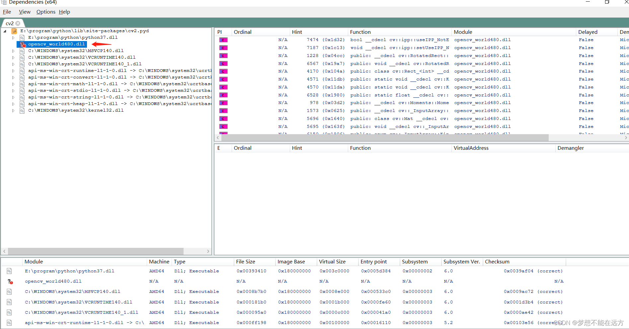Expand the VCRUNTIME140_1.dll tree node
The height and width of the screenshot is (329, 629).
pyautogui.click(x=13, y=64)
